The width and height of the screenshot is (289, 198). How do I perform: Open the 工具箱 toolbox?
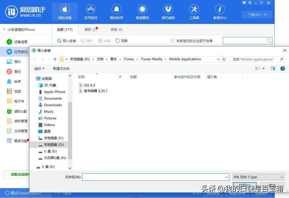(x=194, y=12)
